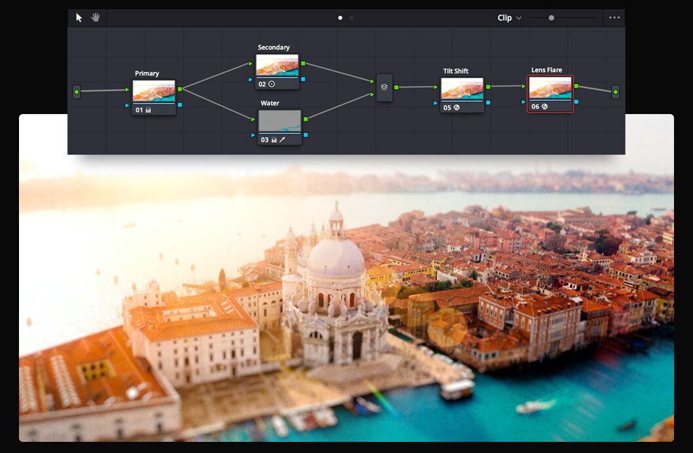Click the qualifier eyedropper icon on node 03

pyautogui.click(x=282, y=140)
